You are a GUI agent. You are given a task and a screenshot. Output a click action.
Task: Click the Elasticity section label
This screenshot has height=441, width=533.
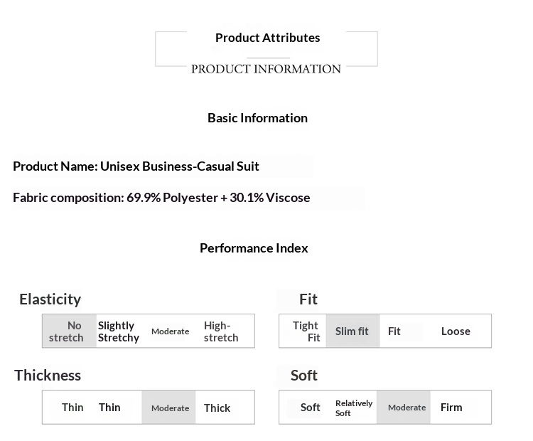[x=50, y=299]
